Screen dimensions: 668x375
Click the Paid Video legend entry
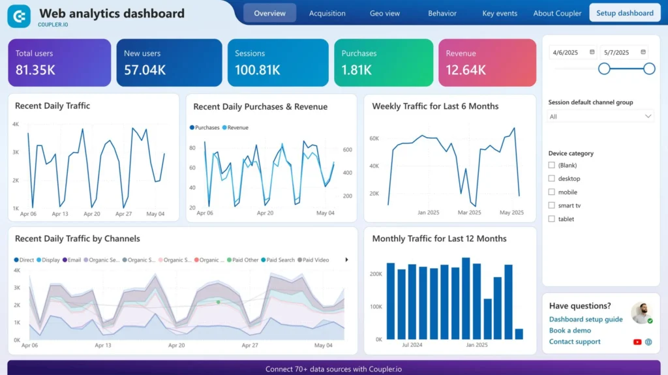click(313, 260)
